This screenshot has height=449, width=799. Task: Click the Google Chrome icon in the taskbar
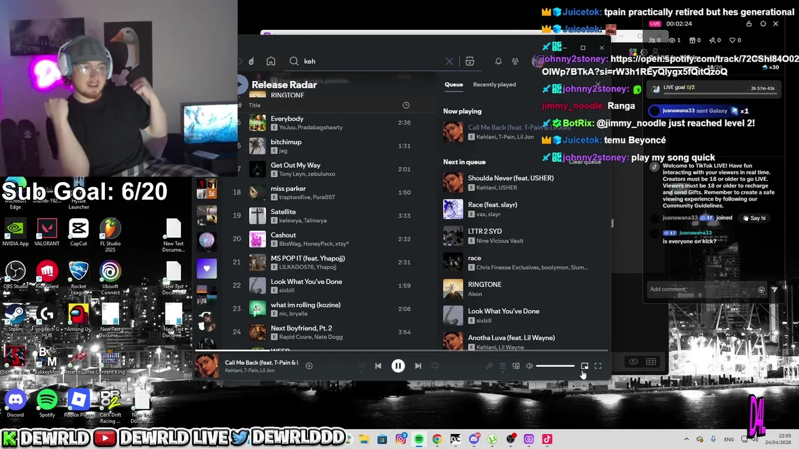(437, 439)
